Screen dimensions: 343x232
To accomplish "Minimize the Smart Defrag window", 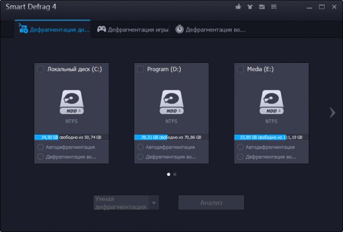I will [x=309, y=7].
